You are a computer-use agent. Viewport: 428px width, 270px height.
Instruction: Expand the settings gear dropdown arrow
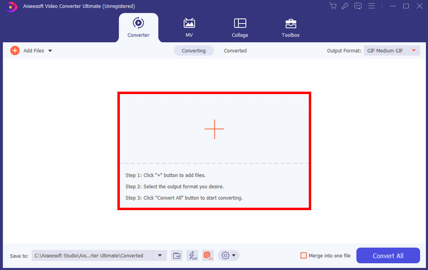point(234,255)
